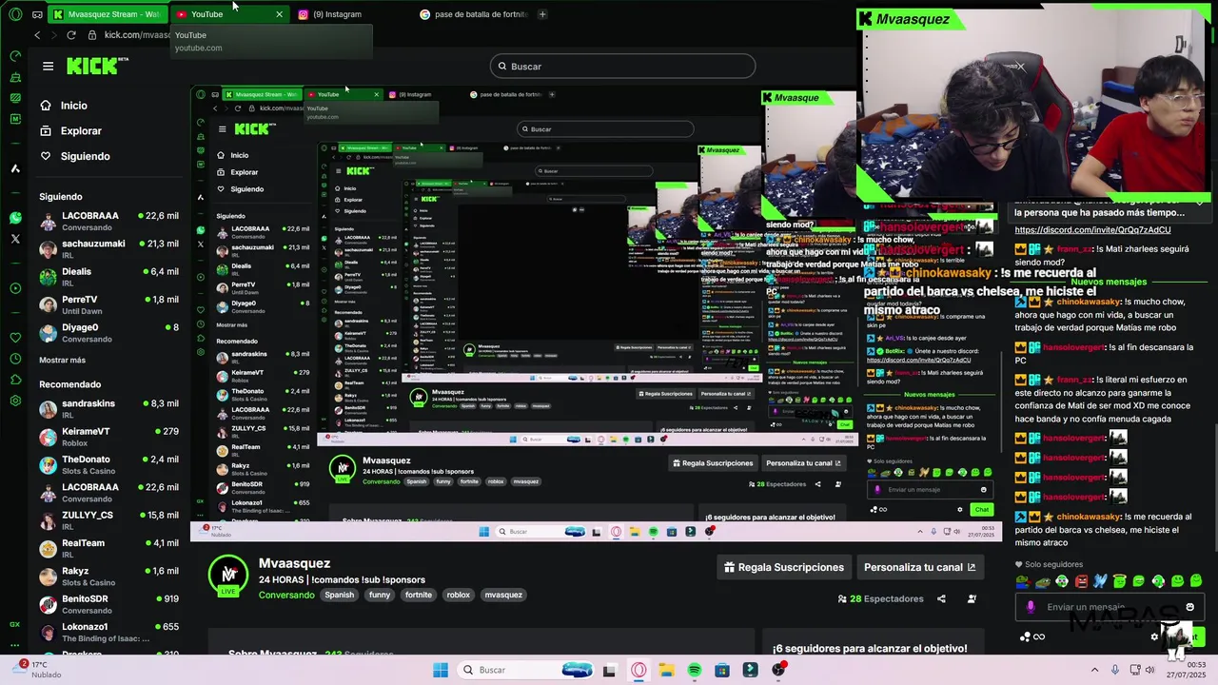1218x685 pixels.
Task: Open settings gear icon in browser sidebar
Action: point(15,401)
